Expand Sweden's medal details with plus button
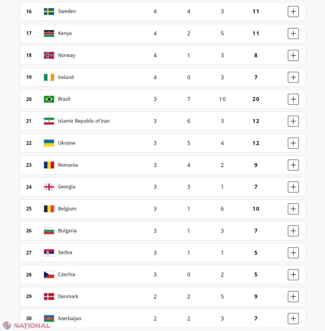This screenshot has height=331, width=325. pos(293,11)
